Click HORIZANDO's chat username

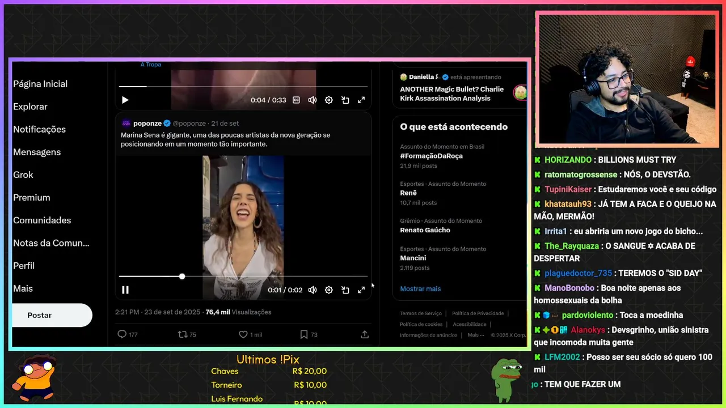pos(568,160)
